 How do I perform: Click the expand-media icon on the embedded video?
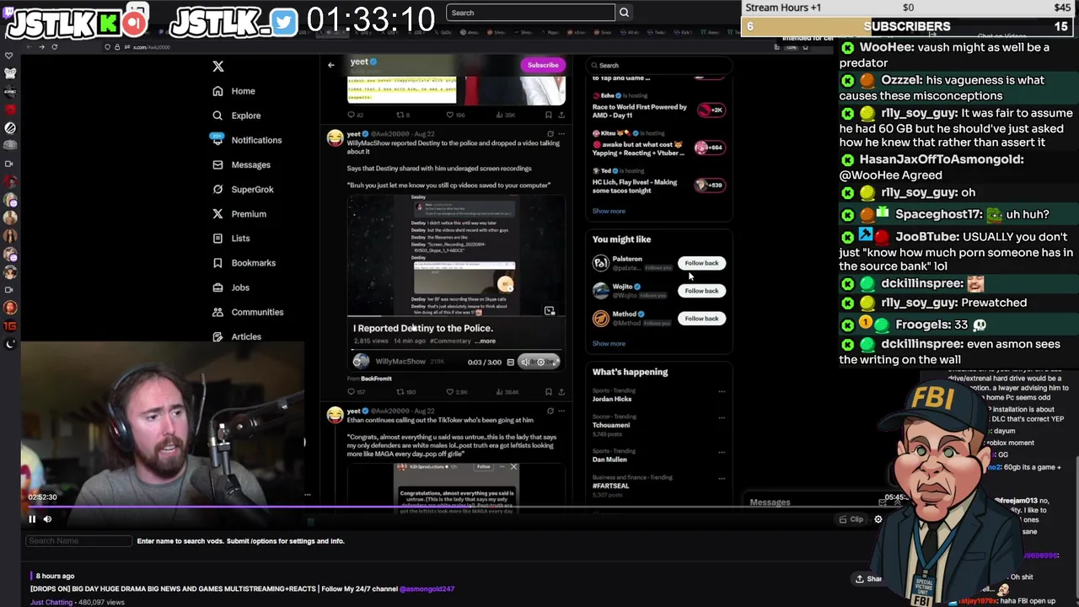549,311
